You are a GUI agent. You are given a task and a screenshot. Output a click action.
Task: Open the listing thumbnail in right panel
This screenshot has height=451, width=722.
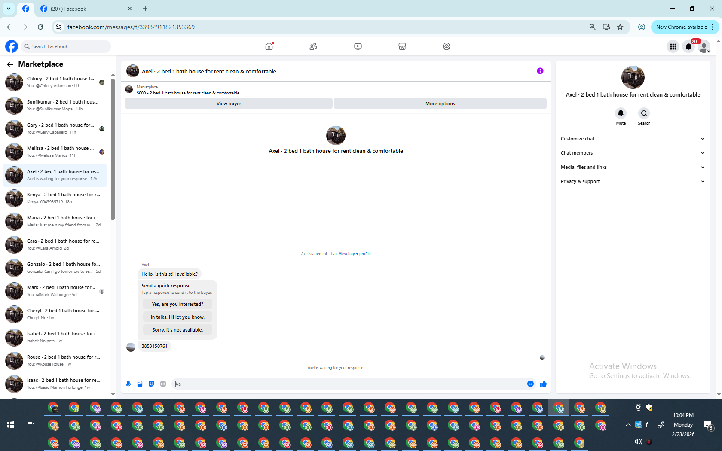633,77
